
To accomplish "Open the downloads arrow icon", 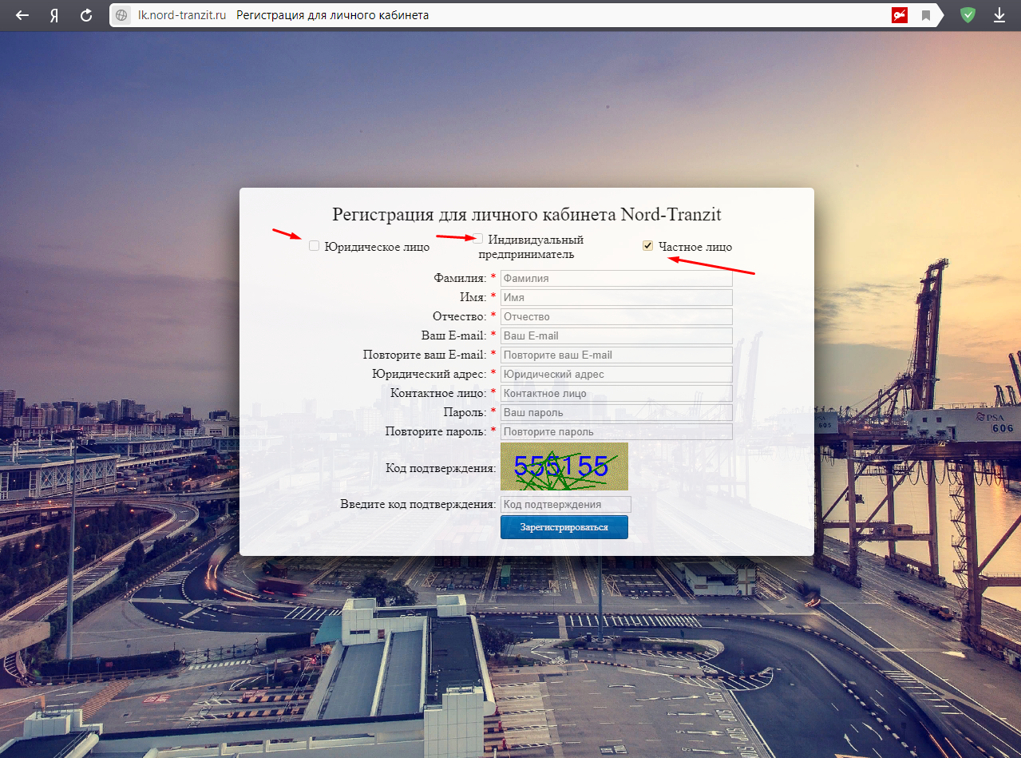I will [999, 15].
